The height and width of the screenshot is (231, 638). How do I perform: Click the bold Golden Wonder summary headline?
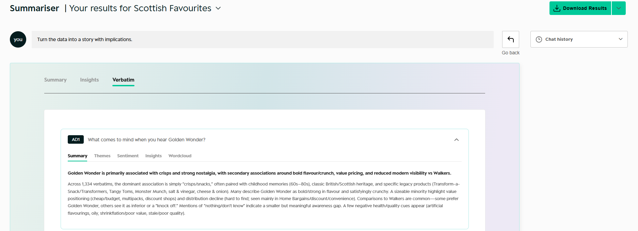coord(259,173)
